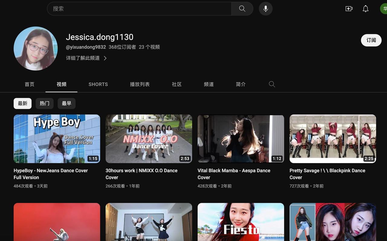Switch to the 简介 tab
Screen dimensions: 387x241
[241, 84]
